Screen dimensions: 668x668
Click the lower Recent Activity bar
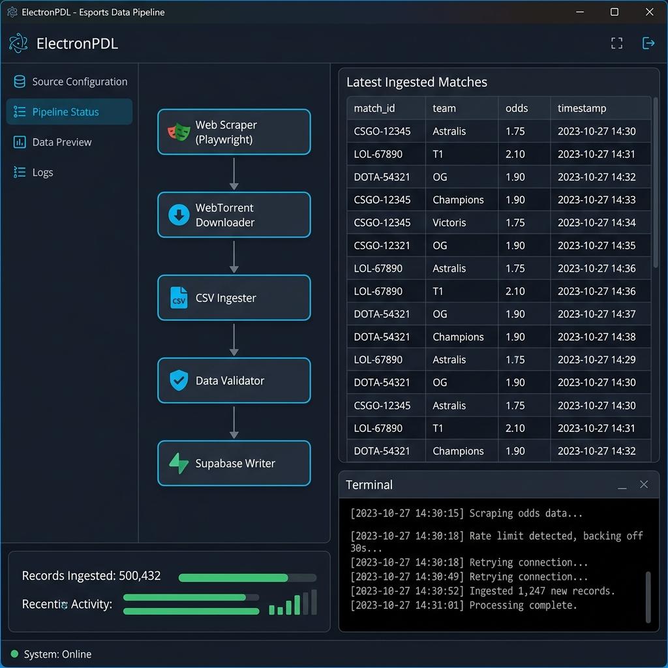(x=191, y=611)
